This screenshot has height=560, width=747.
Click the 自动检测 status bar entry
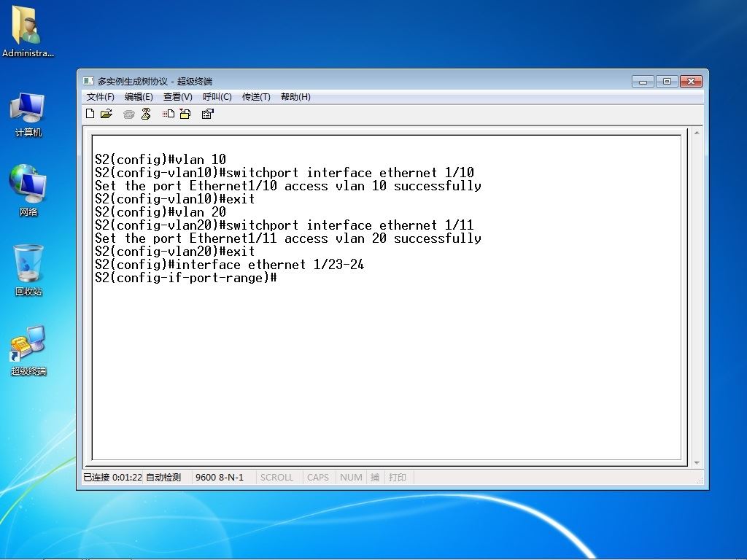point(163,477)
